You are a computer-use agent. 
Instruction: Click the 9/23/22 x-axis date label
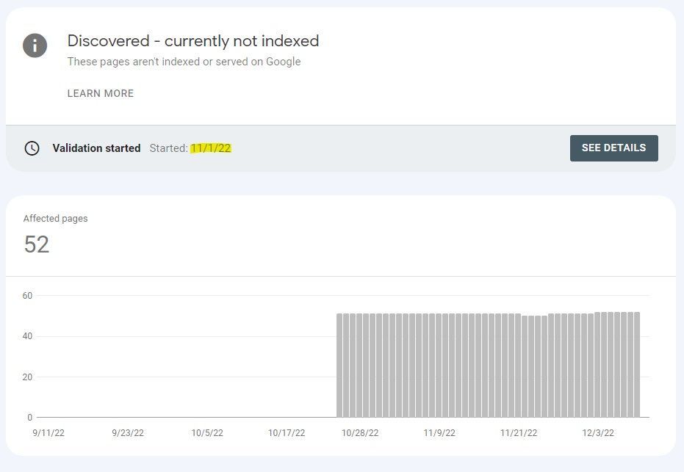pos(128,433)
